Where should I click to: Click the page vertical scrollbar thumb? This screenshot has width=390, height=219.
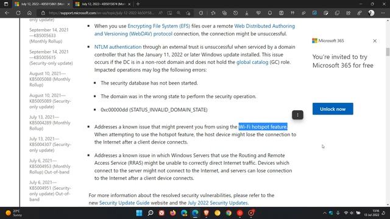[x=388, y=52]
